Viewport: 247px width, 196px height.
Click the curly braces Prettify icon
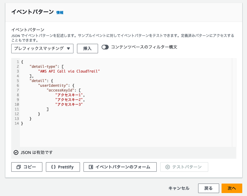[53, 167]
